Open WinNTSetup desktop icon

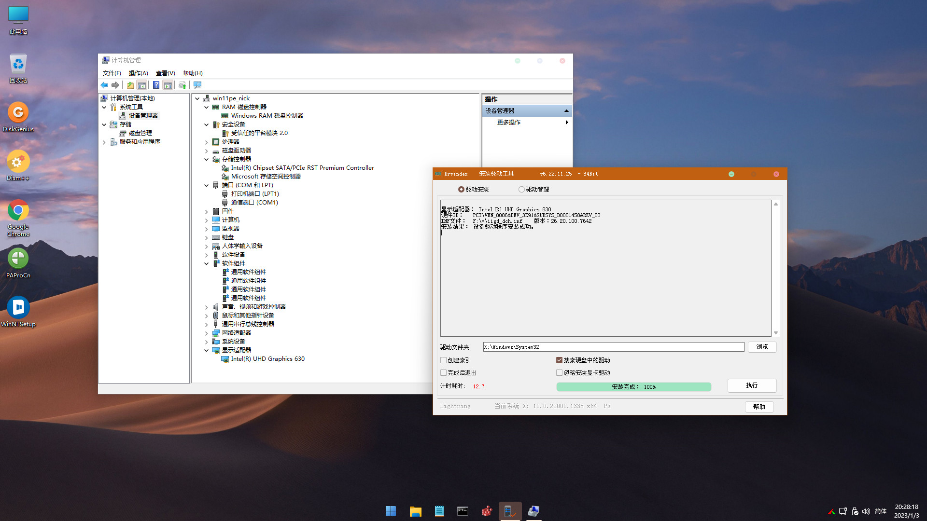18,312
